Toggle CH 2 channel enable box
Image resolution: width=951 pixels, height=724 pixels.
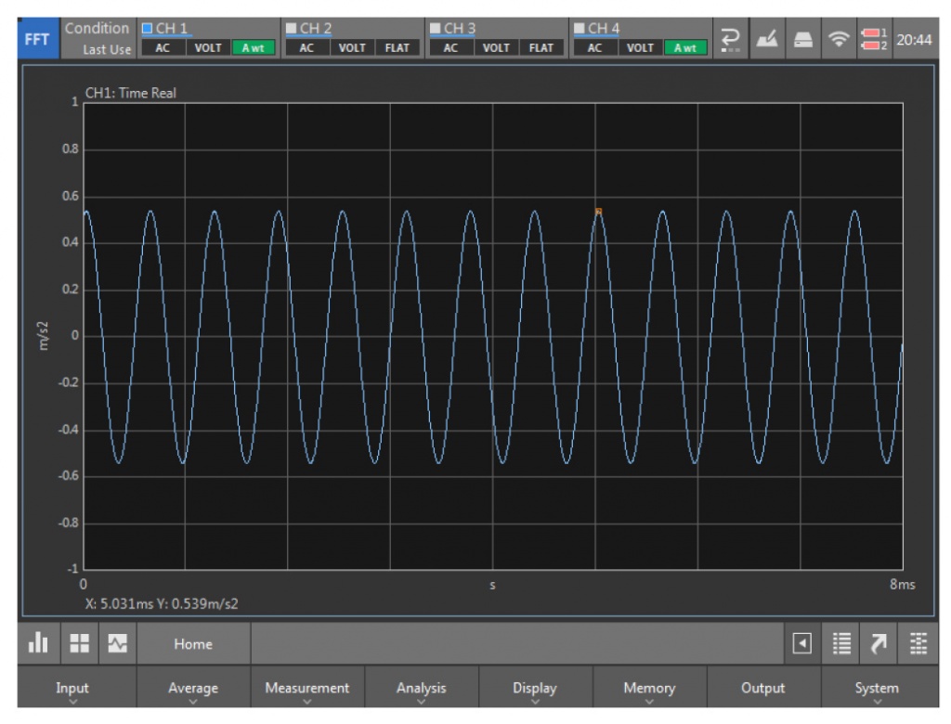pos(292,29)
